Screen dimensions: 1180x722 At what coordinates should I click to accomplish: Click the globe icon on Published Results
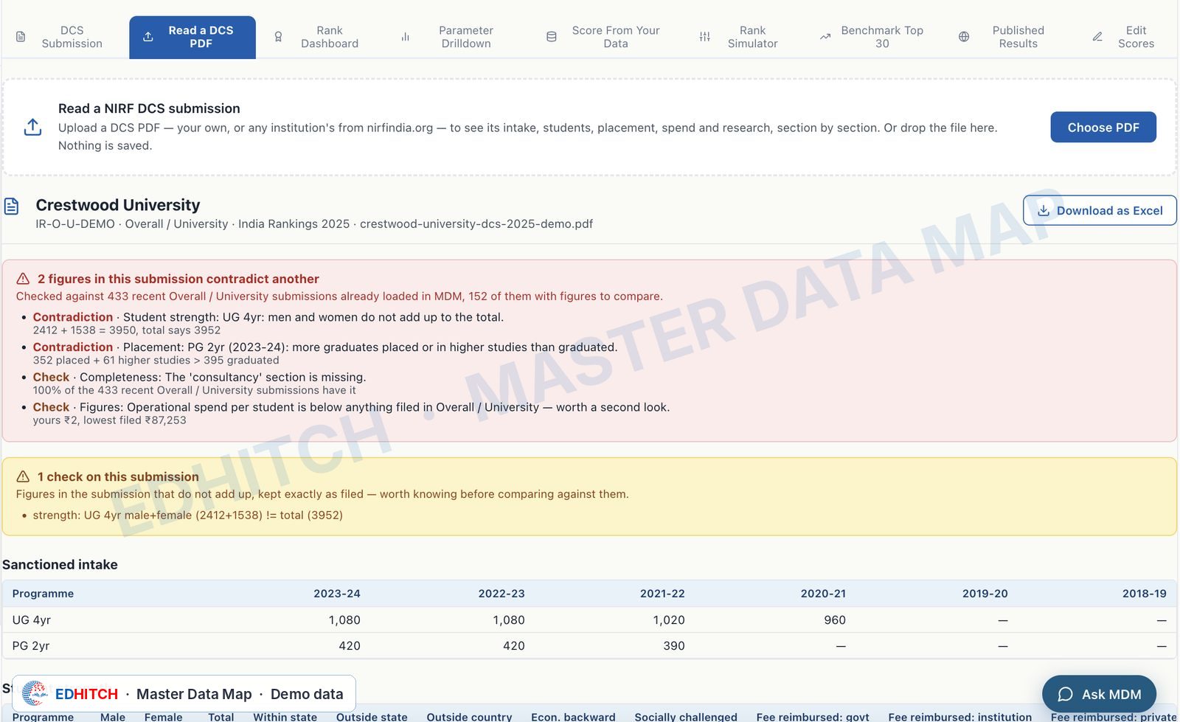[964, 37]
